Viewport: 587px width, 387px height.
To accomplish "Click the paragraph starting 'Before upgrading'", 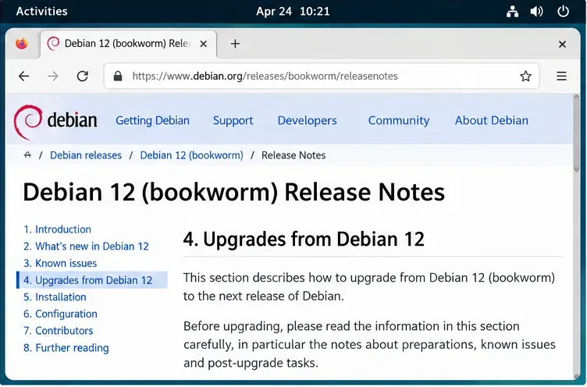I will (x=369, y=345).
